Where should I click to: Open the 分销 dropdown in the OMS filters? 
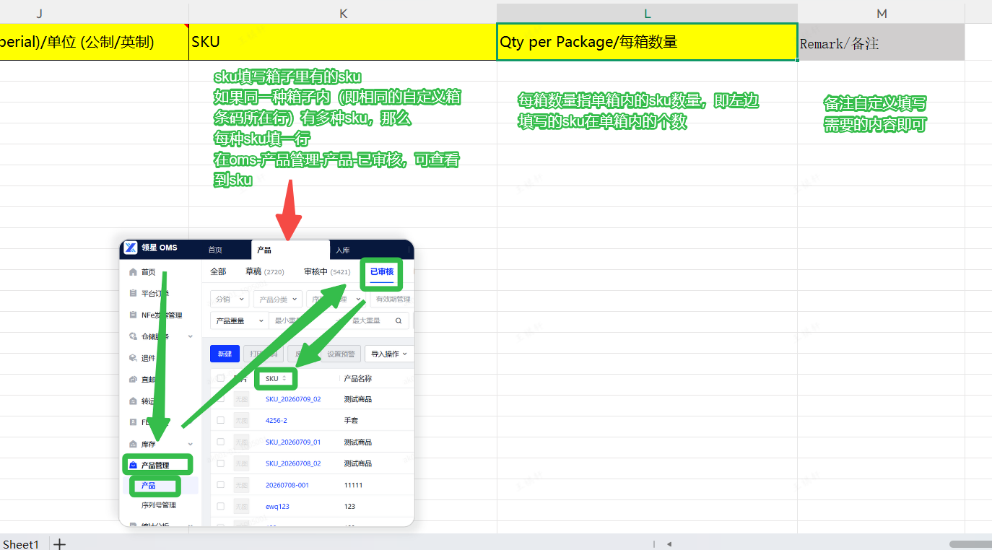click(230, 299)
